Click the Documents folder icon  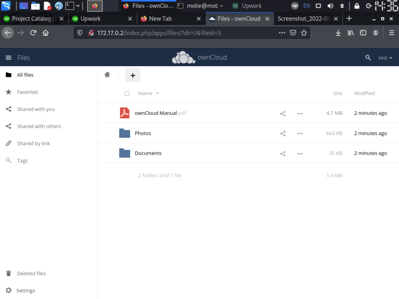124,153
